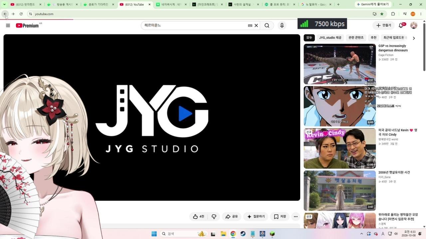Open more actions three-dot menu

296,216
